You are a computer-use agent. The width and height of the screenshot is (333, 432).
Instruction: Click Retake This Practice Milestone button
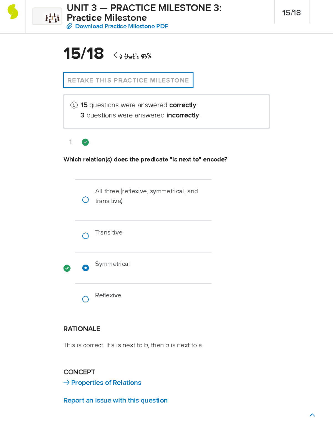coord(128,80)
